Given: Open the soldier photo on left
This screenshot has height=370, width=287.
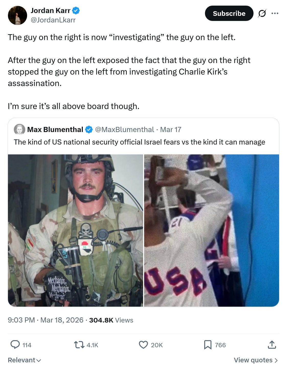Looking at the screenshot, I should point(75,230).
